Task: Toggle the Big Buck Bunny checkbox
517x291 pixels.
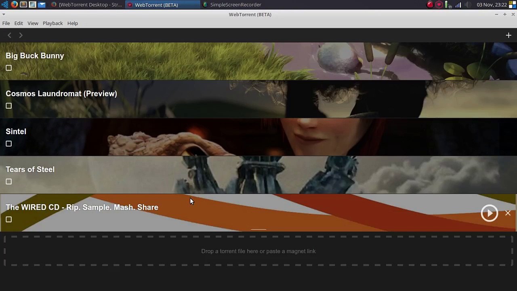Action: [x=8, y=68]
